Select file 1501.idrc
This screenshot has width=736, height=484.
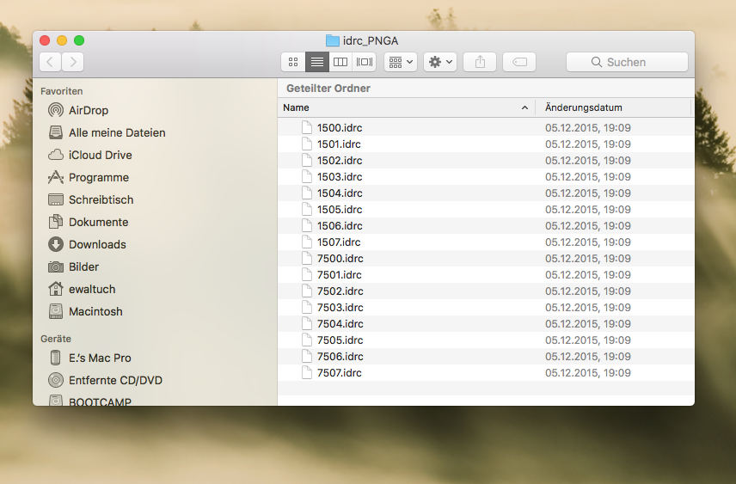pyautogui.click(x=486, y=144)
